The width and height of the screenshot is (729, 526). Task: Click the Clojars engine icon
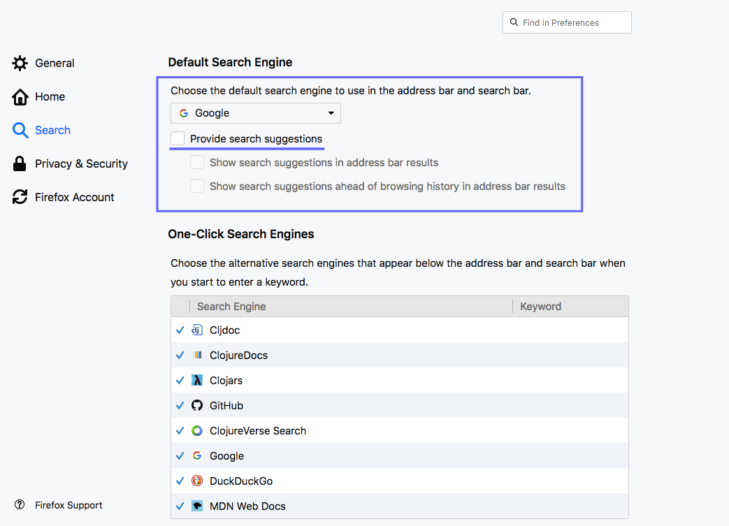[197, 380]
